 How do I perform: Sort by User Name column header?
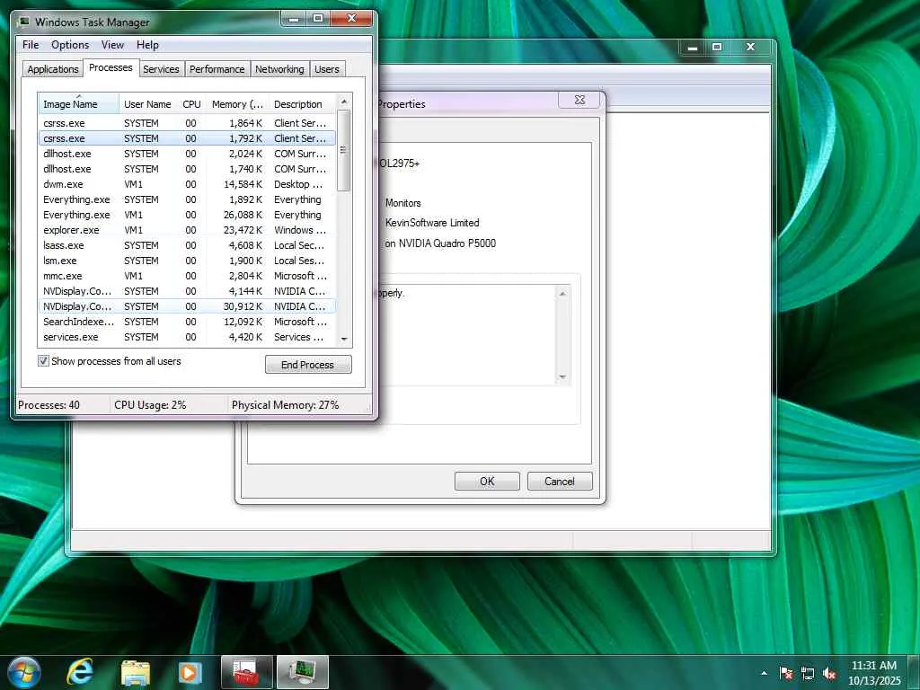pyautogui.click(x=148, y=104)
